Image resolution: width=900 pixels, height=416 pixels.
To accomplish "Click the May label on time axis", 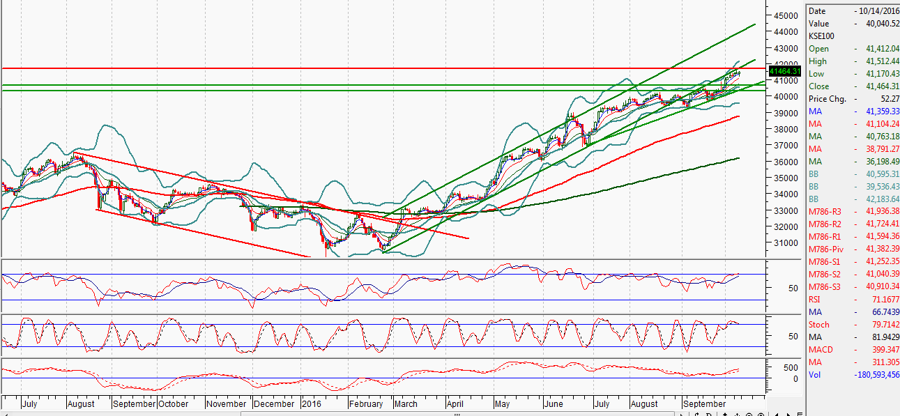I will coord(502,403).
